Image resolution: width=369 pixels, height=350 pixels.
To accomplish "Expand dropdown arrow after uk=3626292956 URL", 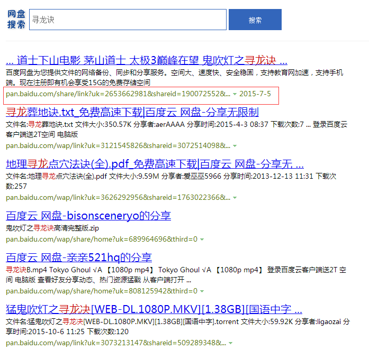I will click(x=235, y=198).
